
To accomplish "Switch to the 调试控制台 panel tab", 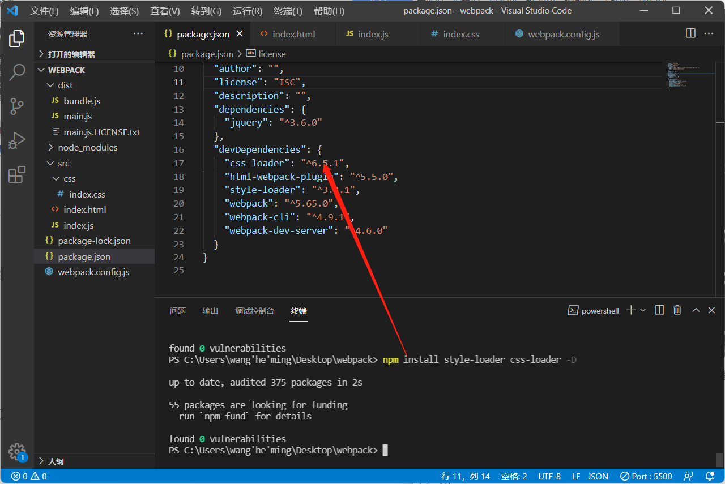I will [255, 311].
